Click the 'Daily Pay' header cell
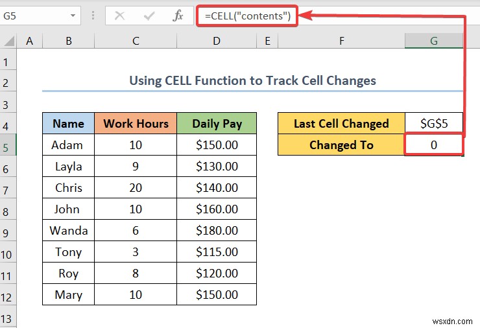 coord(217,123)
